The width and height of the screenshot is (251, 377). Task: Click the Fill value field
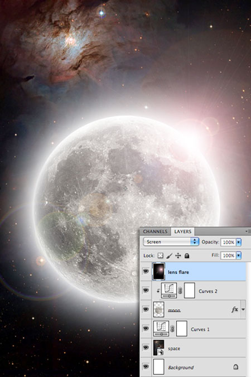[228, 255]
